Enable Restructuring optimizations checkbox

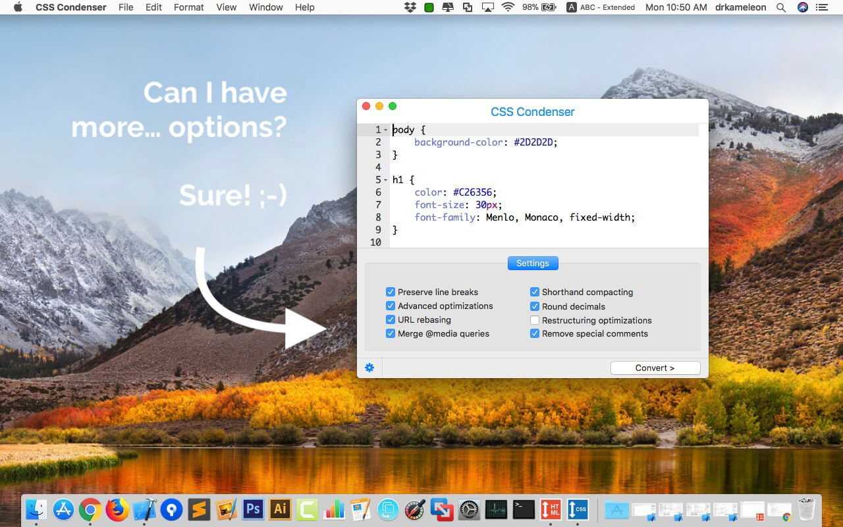pyautogui.click(x=535, y=320)
